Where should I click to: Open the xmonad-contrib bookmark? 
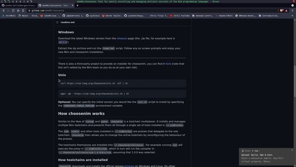(203, 16)
